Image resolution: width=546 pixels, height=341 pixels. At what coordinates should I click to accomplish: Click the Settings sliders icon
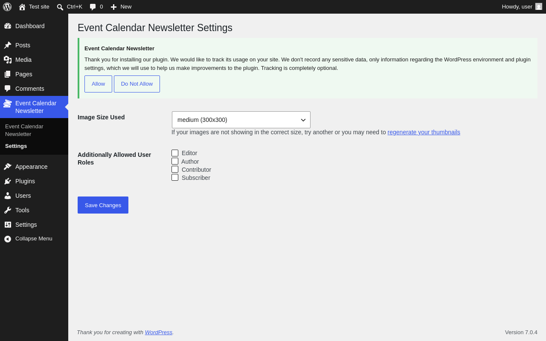click(x=8, y=225)
